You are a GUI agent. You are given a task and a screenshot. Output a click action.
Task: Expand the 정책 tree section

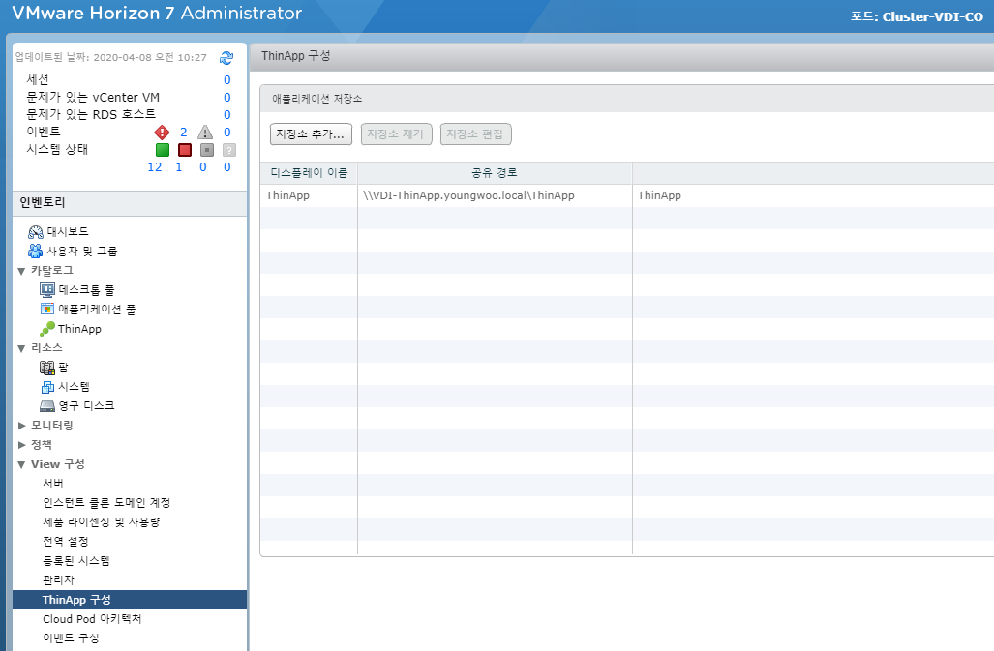[x=21, y=445]
